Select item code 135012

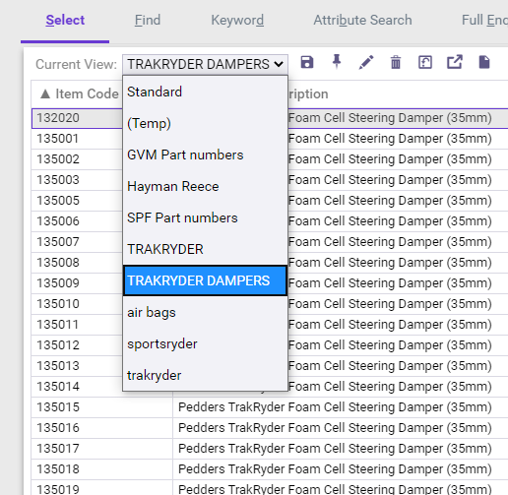(58, 345)
